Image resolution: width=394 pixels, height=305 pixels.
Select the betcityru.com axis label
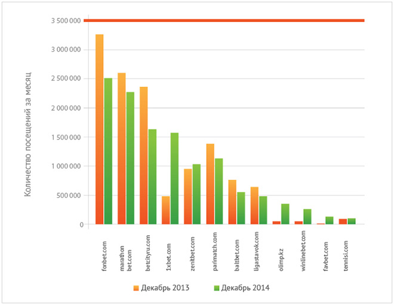(x=148, y=253)
